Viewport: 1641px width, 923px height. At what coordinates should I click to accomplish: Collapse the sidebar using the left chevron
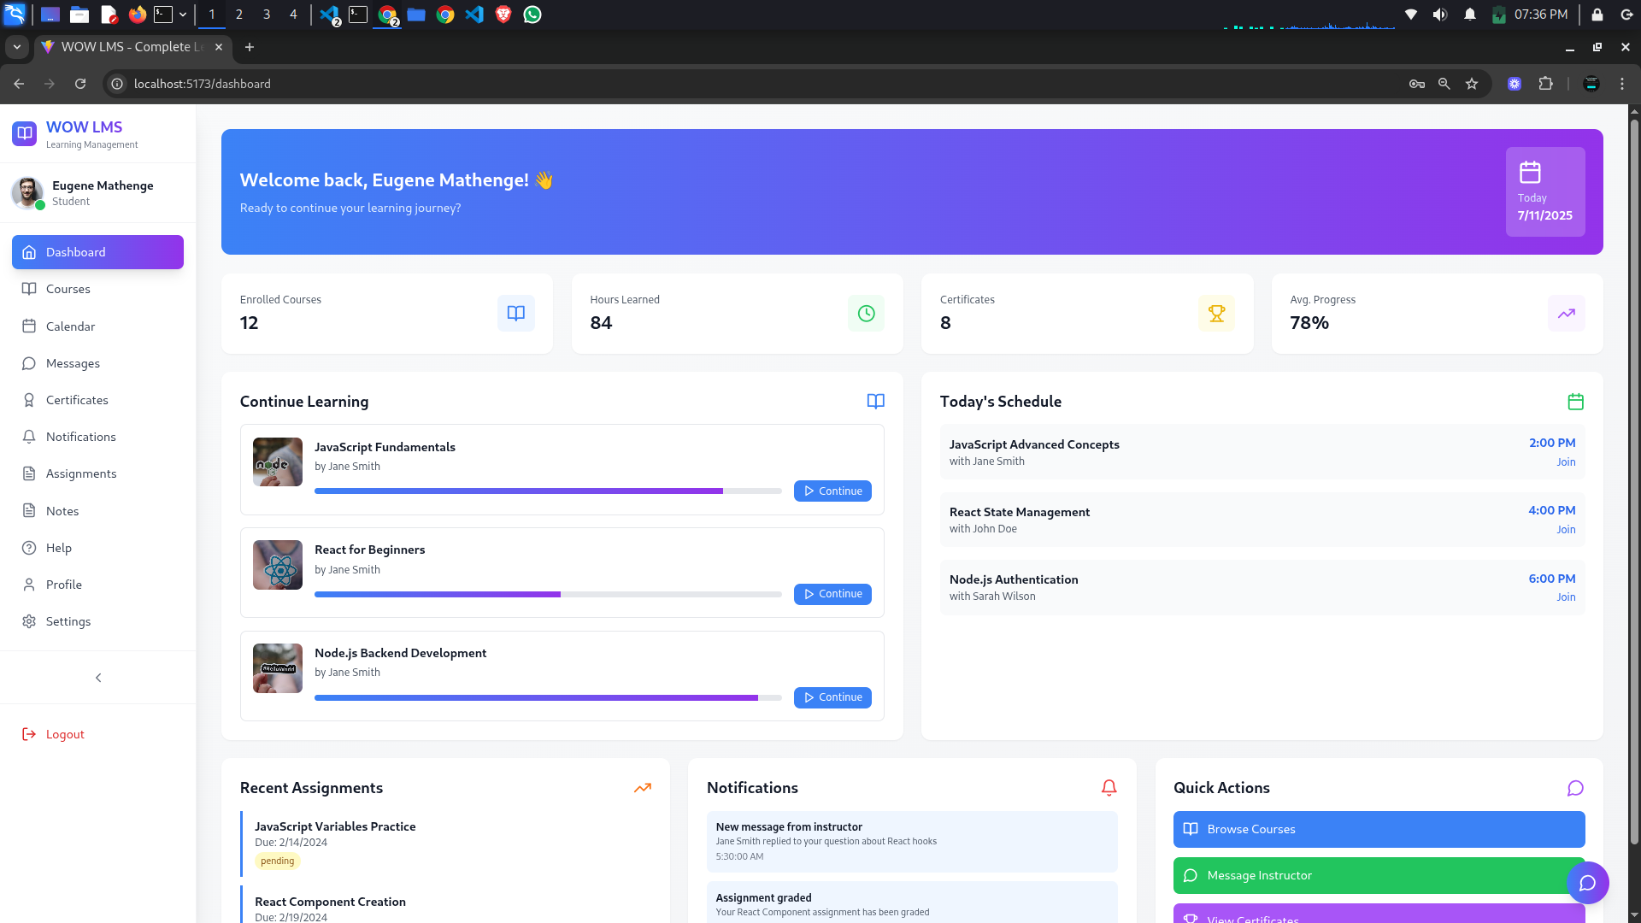(x=98, y=678)
